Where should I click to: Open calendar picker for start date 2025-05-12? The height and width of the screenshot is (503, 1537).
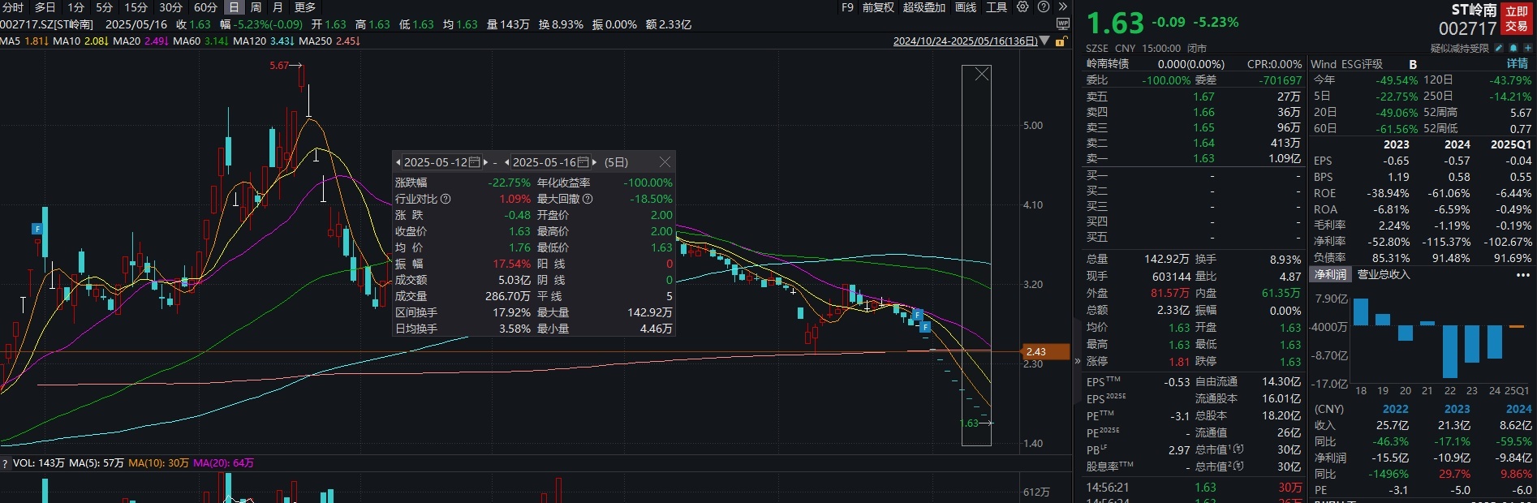pyautogui.click(x=475, y=162)
